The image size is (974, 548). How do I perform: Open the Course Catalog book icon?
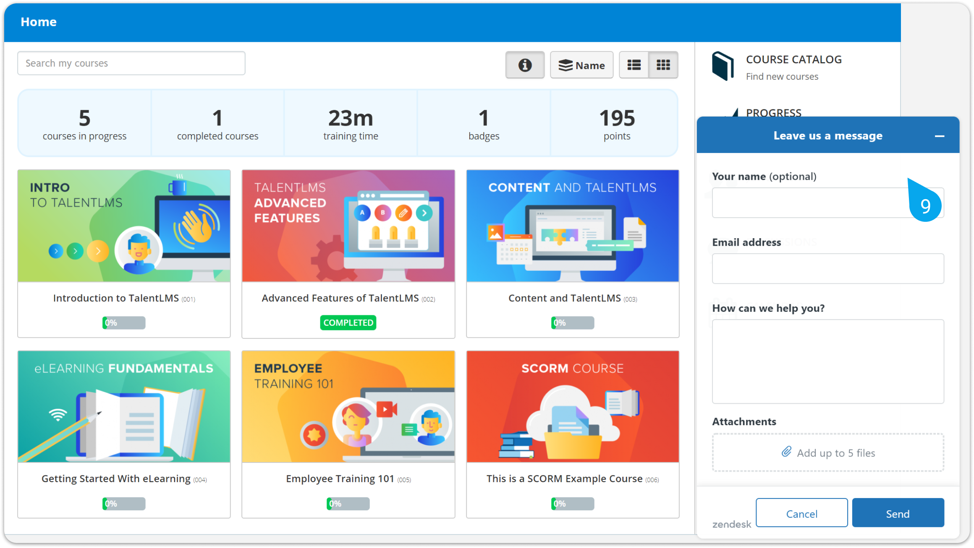(723, 66)
